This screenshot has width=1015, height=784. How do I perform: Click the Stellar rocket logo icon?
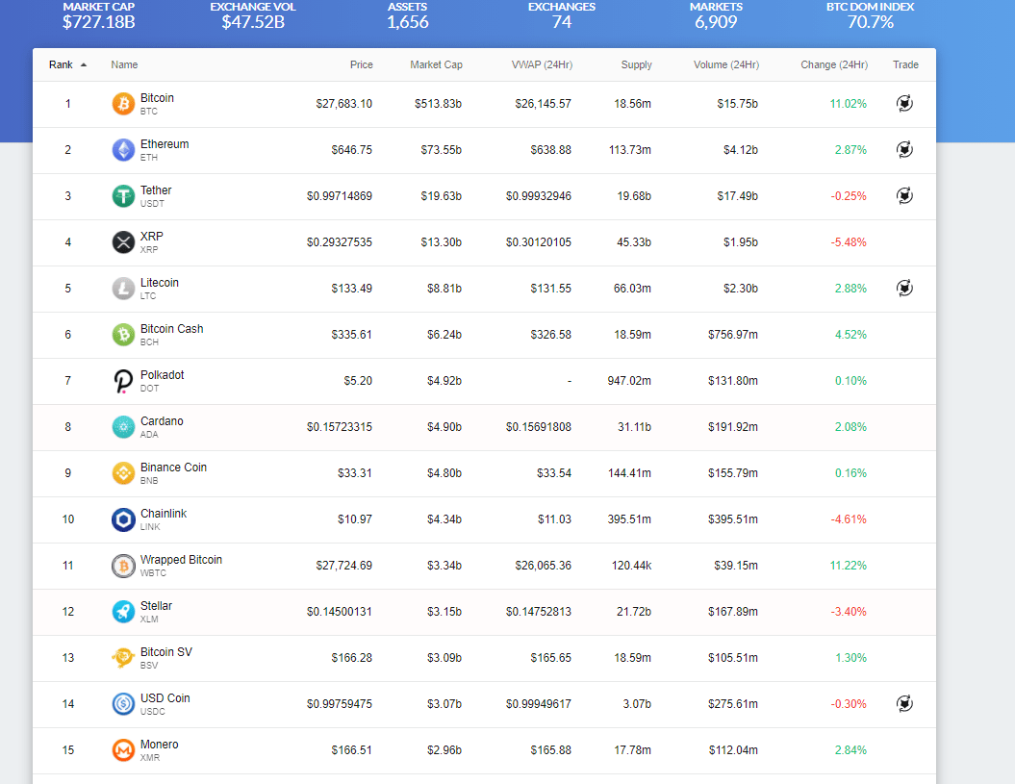point(123,611)
